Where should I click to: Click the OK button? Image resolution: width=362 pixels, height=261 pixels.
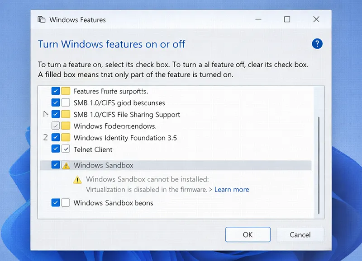[x=248, y=234]
